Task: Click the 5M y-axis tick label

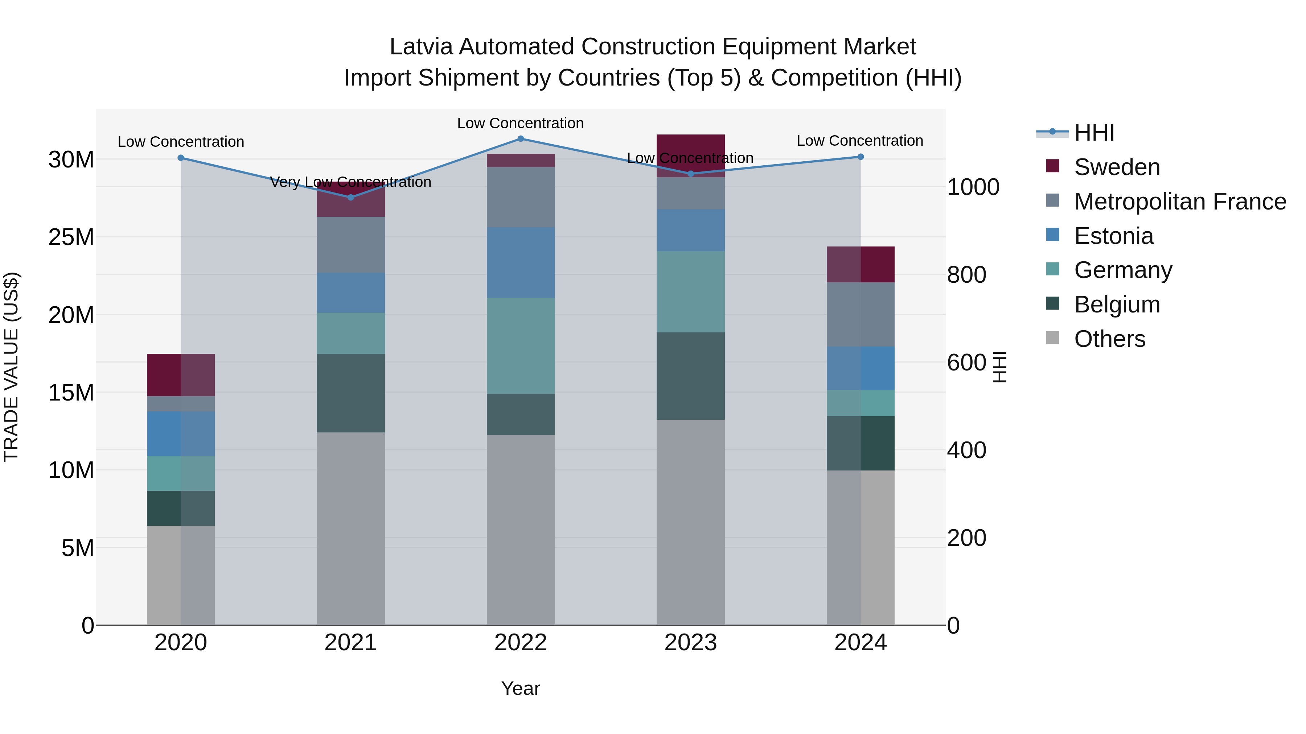Action: (x=78, y=548)
